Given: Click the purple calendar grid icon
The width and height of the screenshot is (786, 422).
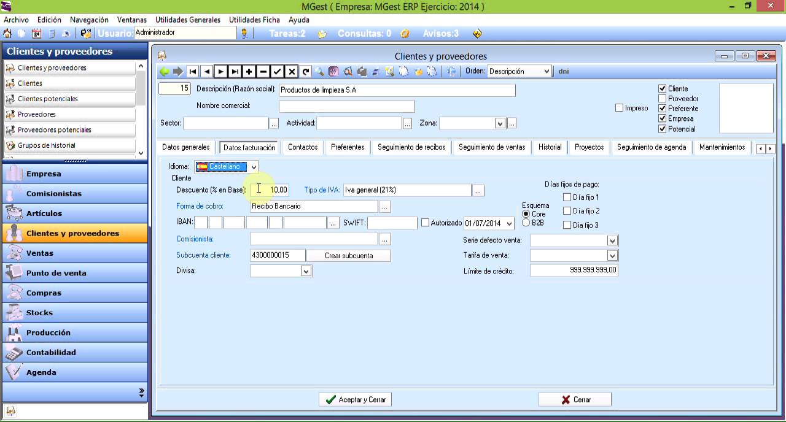Looking at the screenshot, I should [333, 72].
